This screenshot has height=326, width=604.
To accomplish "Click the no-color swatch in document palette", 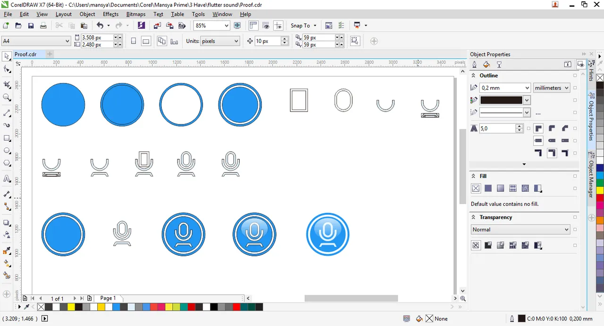I will click(41, 307).
